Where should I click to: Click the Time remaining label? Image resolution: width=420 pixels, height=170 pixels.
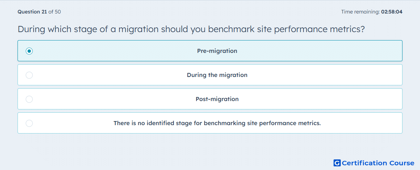[x=360, y=12]
